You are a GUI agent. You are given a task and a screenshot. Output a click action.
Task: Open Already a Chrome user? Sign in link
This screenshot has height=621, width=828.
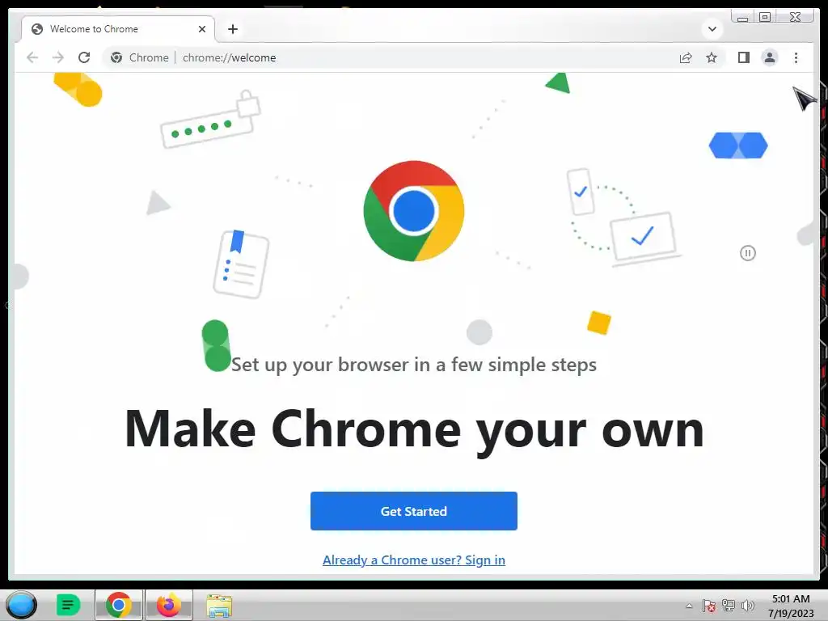tap(413, 560)
